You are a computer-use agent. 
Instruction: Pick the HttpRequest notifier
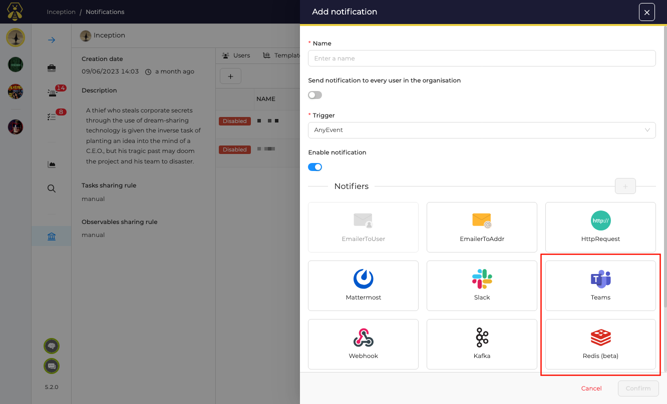pyautogui.click(x=600, y=227)
